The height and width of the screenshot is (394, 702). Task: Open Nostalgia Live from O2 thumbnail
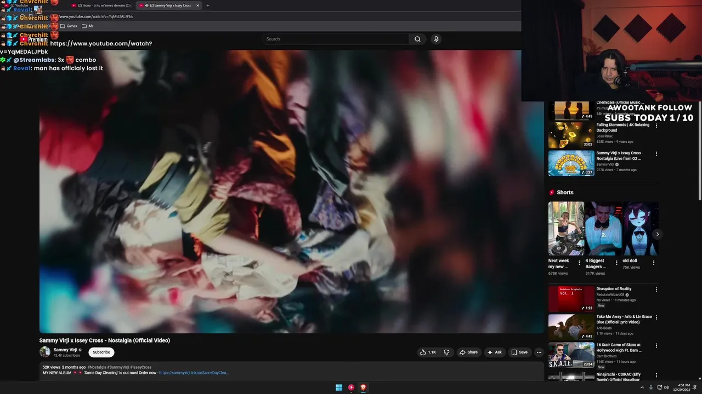coord(571,163)
